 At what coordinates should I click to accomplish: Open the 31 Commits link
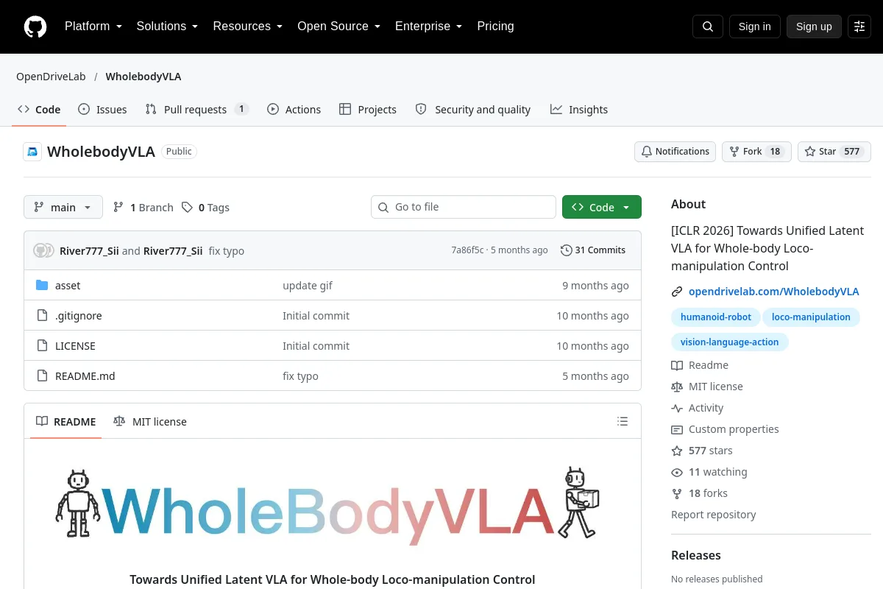(593, 250)
